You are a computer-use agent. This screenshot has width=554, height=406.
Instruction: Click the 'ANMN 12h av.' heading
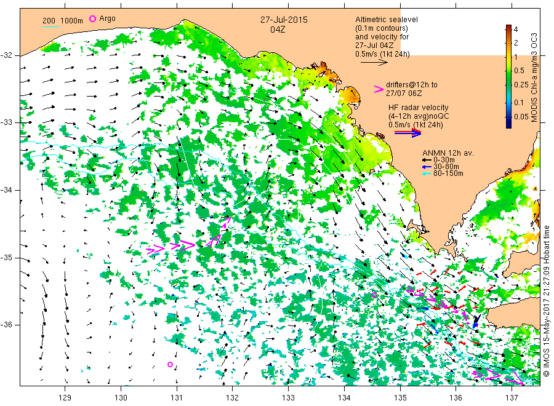(x=448, y=153)
